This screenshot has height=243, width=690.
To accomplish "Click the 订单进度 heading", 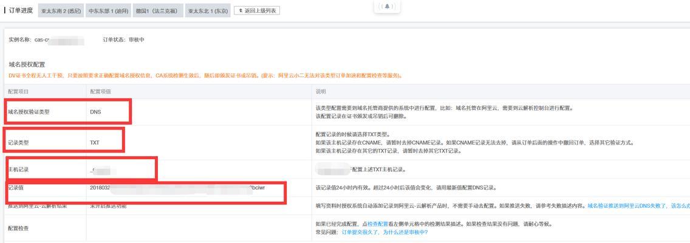I will click(21, 10).
